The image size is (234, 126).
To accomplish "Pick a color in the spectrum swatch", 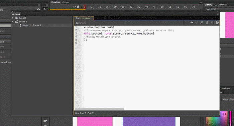I will [x=217, y=118].
